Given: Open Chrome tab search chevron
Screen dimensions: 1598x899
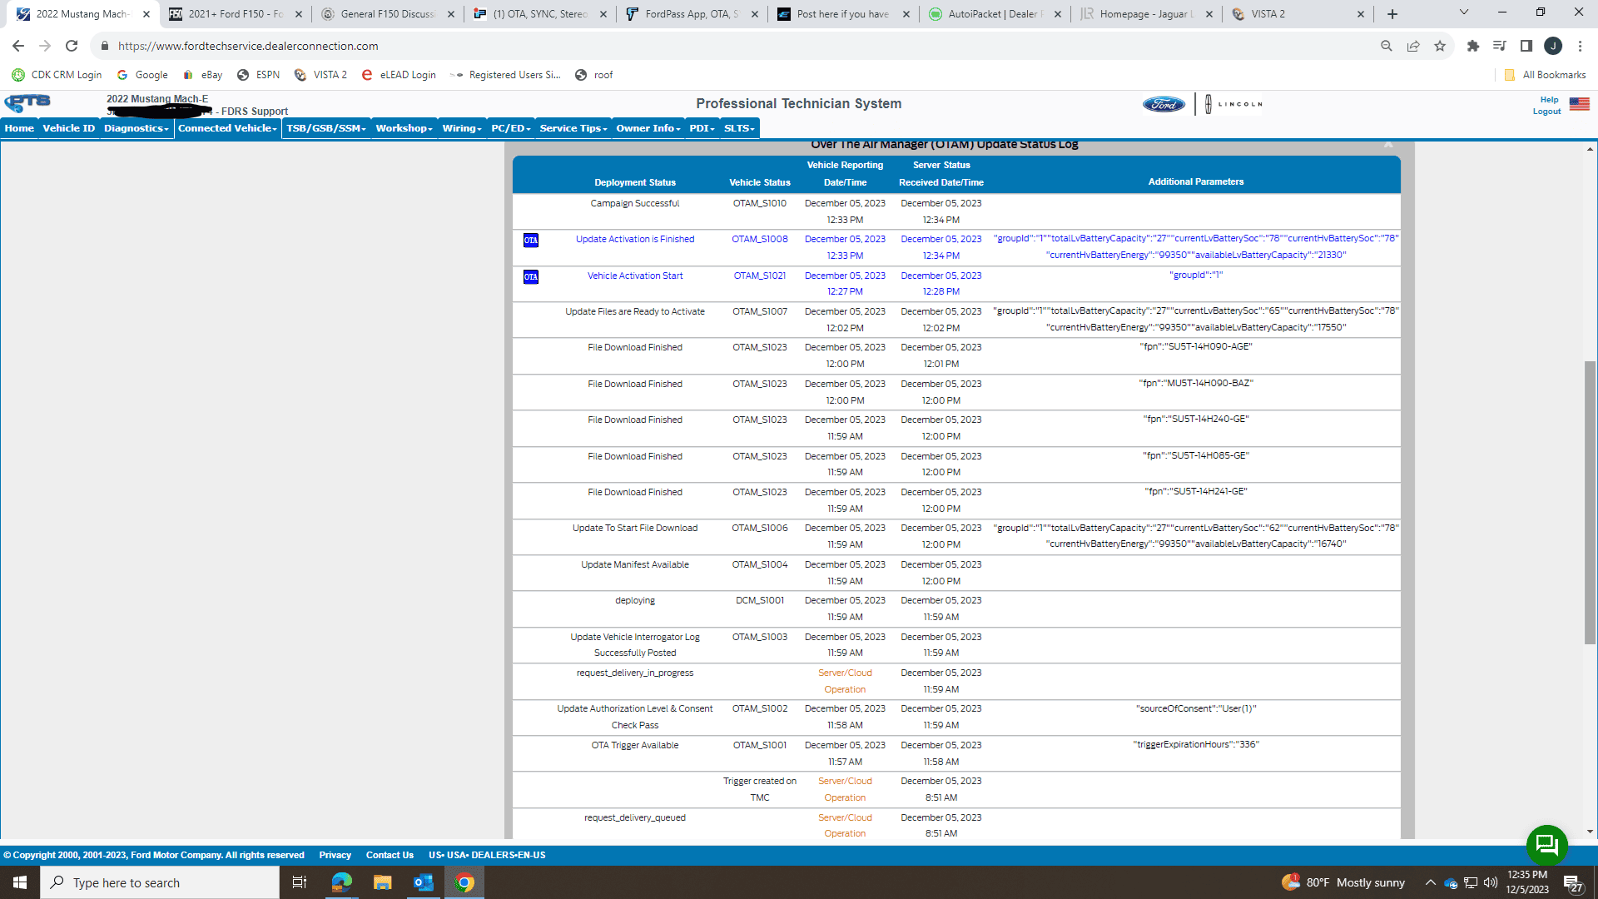Looking at the screenshot, I should (x=1464, y=12).
